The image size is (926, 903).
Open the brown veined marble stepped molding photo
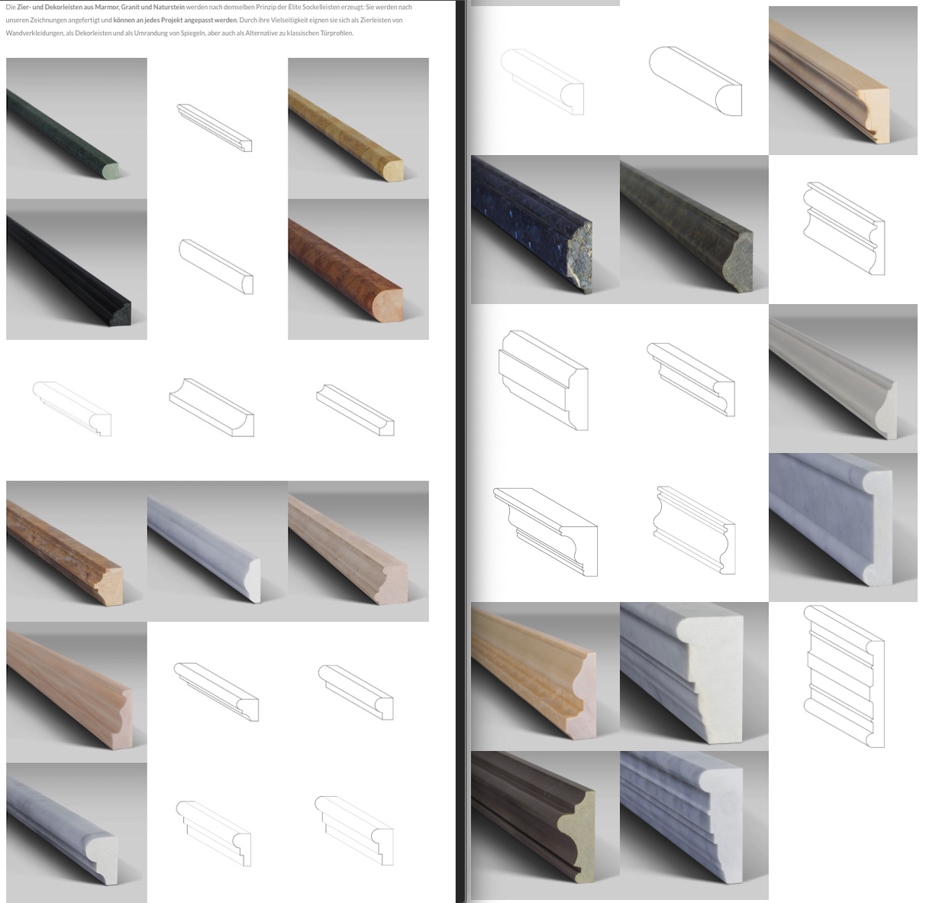coord(76,551)
